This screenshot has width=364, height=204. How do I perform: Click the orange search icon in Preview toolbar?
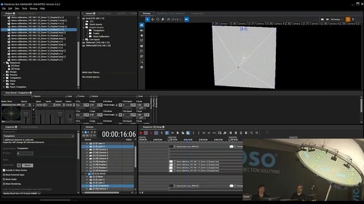(x=348, y=19)
